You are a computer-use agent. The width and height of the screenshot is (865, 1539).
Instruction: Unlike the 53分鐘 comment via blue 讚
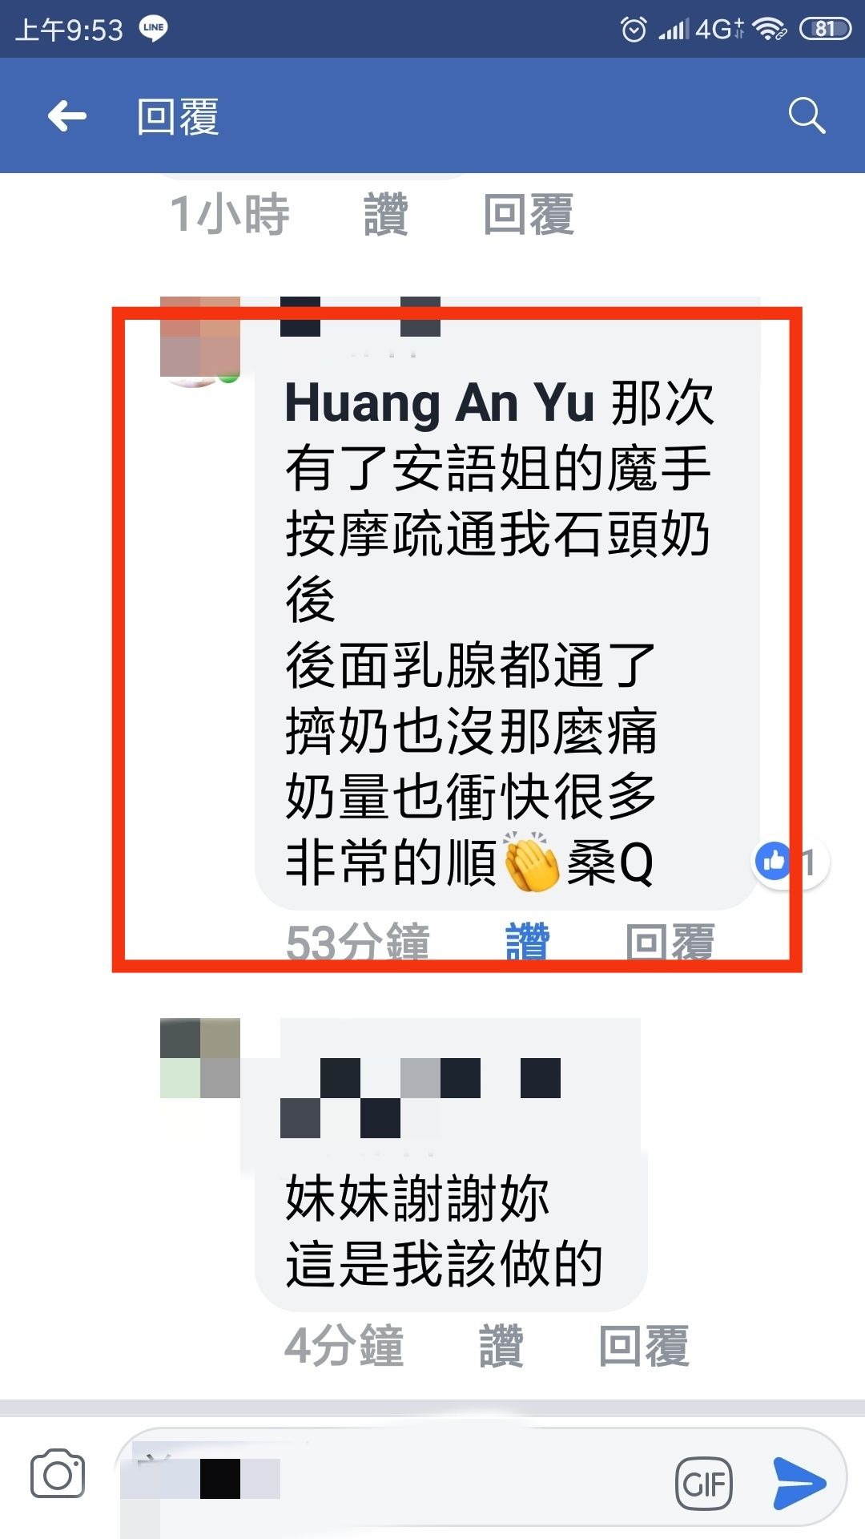528,942
